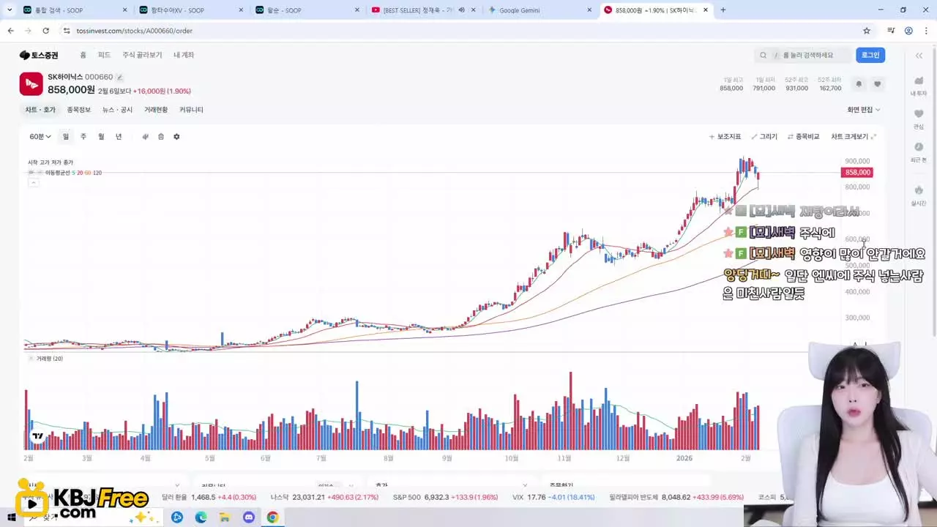Screen dimensions: 937x527
Task: Select the 차트 · 호가 tab
Action: pyautogui.click(x=40, y=110)
